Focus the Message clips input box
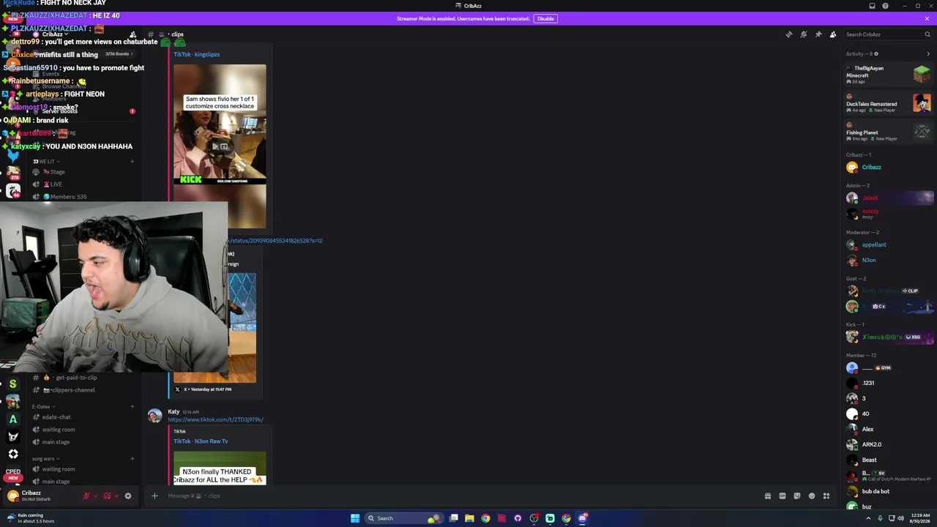The height and width of the screenshot is (527, 937). (461, 496)
